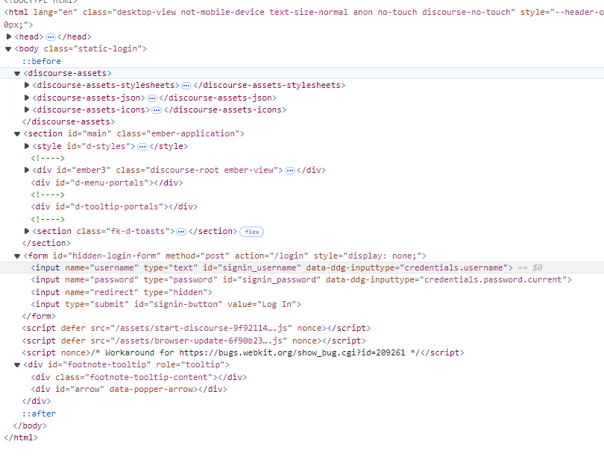Screen dimensions: 604x459
Task: Collapse the discourse-assets node
Action: click(17, 73)
